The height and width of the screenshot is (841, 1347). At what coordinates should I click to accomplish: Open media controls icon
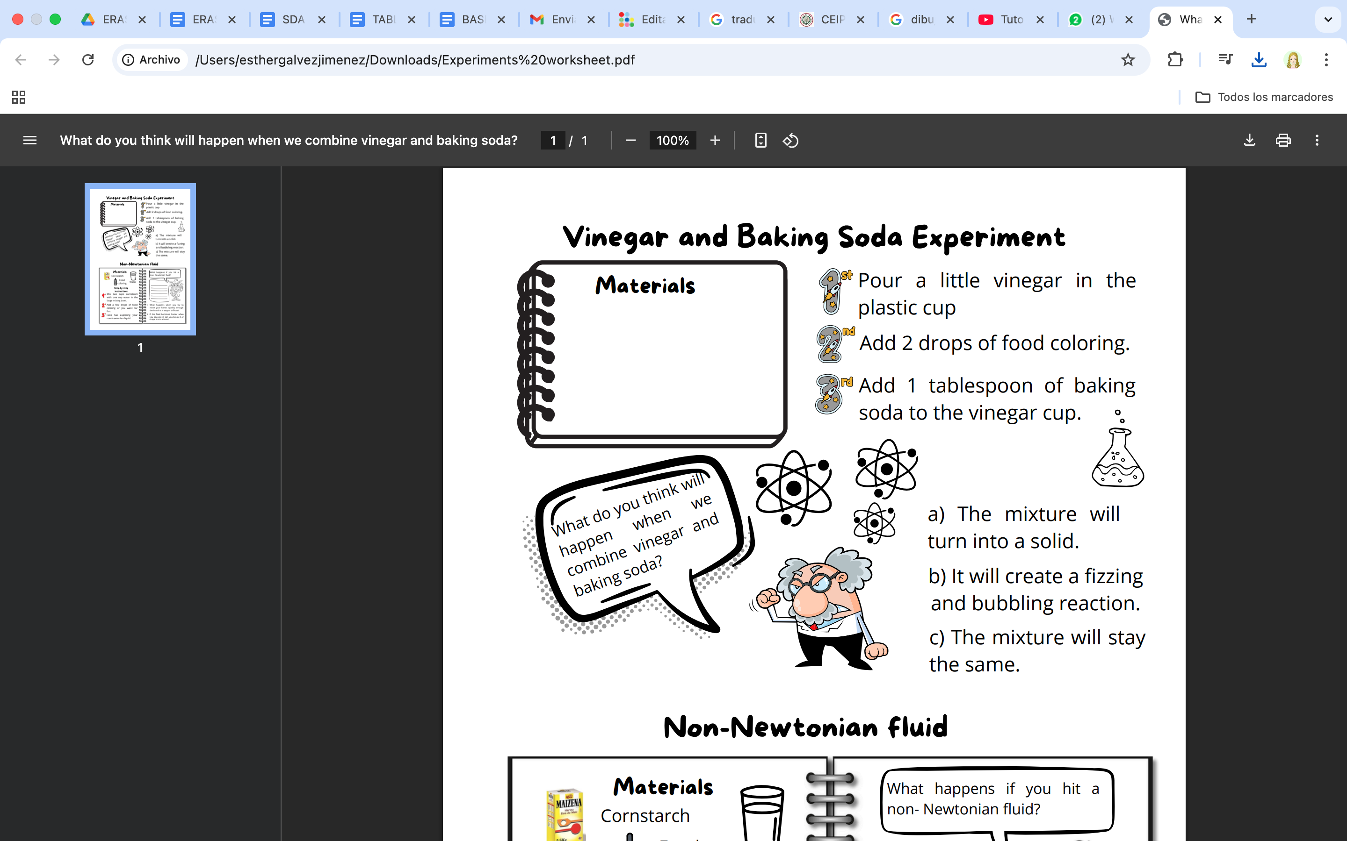1225,59
